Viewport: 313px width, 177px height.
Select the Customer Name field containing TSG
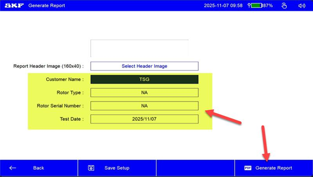(x=144, y=79)
